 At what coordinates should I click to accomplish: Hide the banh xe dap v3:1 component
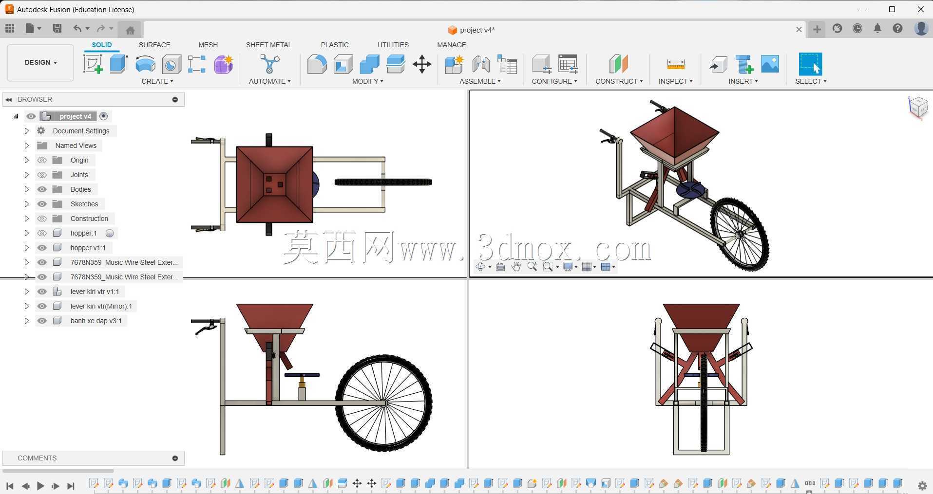pos(42,321)
